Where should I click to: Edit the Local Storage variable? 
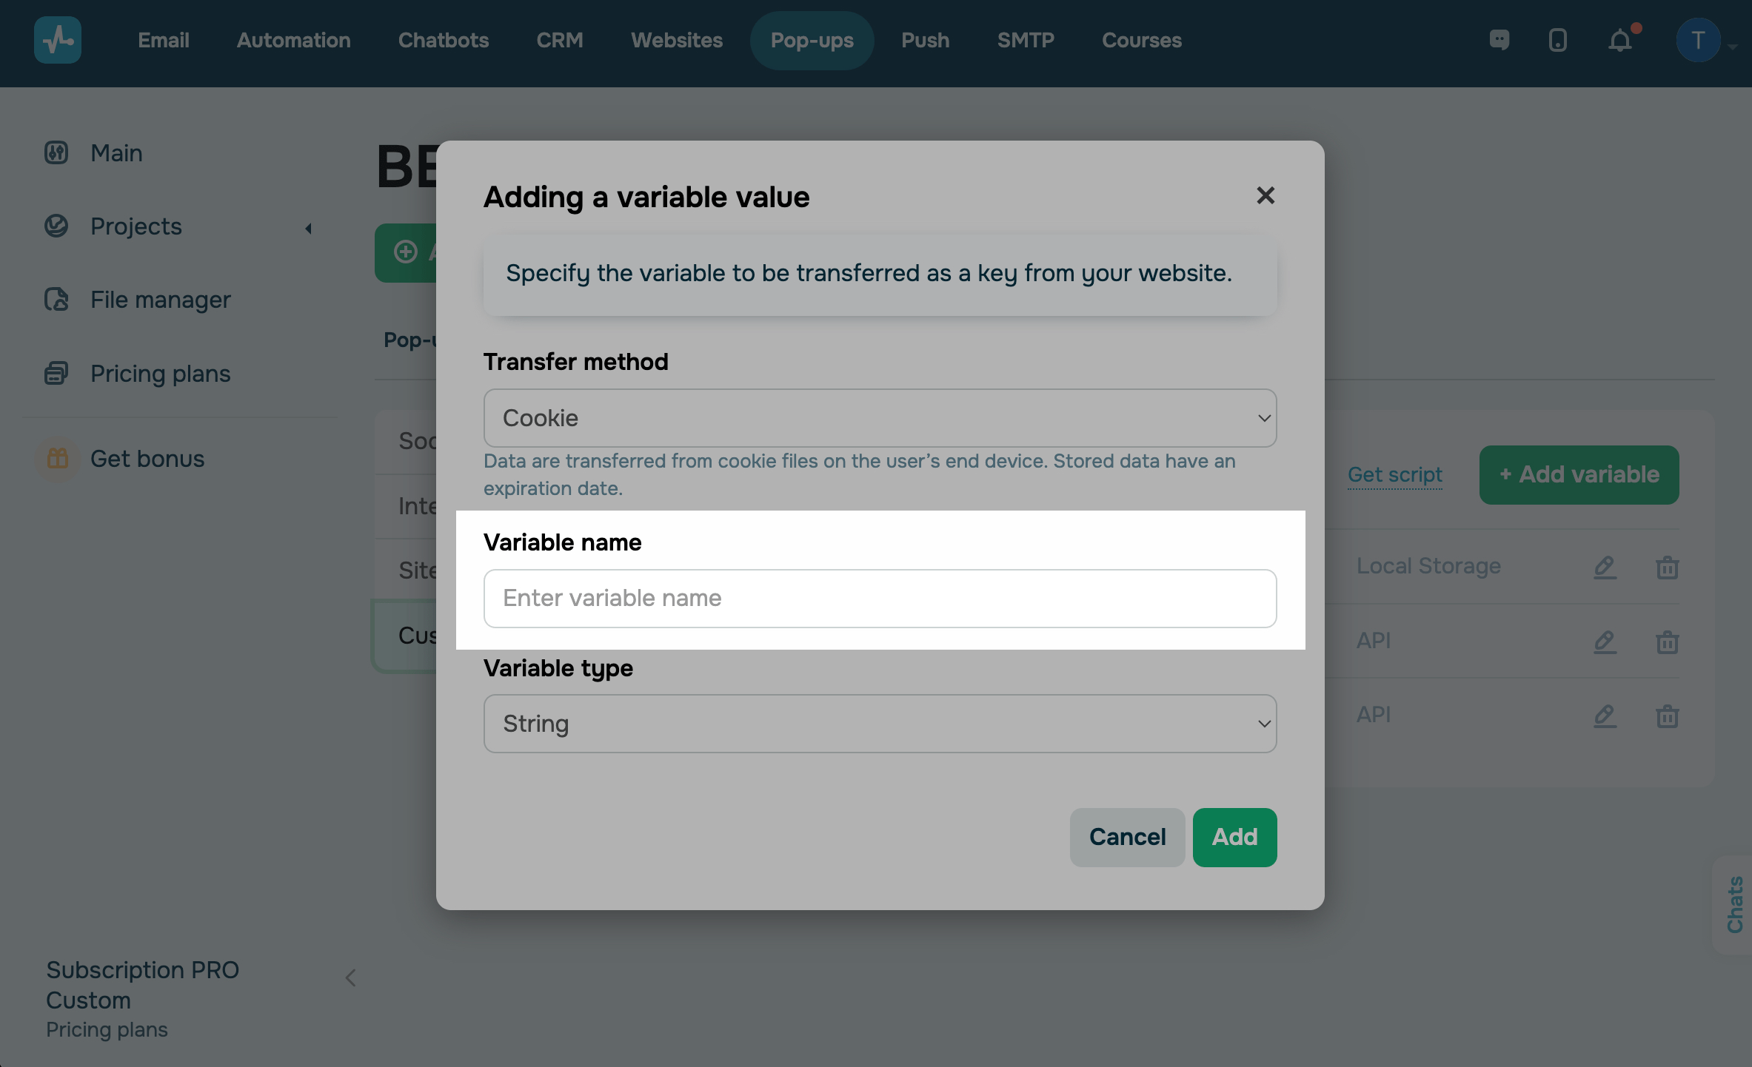pyautogui.click(x=1605, y=567)
